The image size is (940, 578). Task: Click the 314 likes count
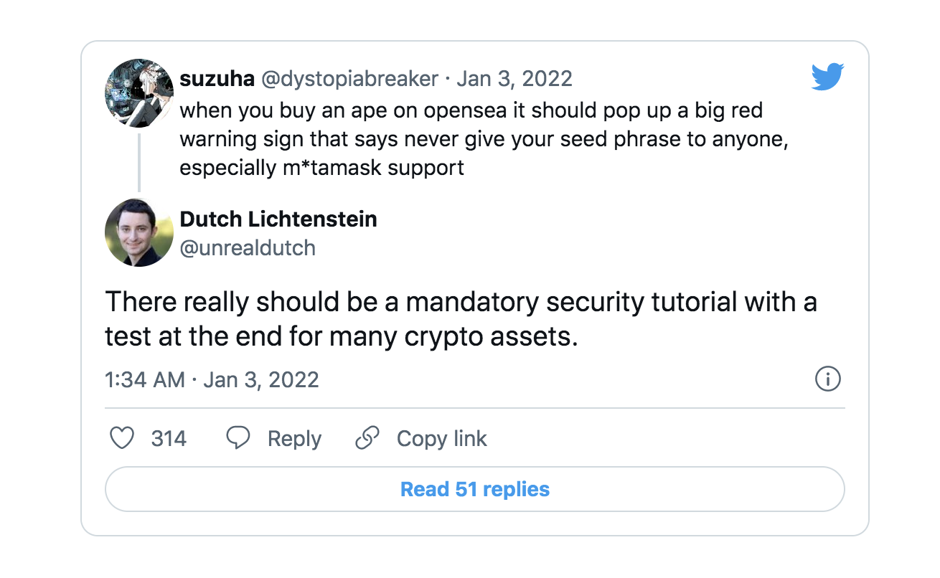click(x=169, y=438)
